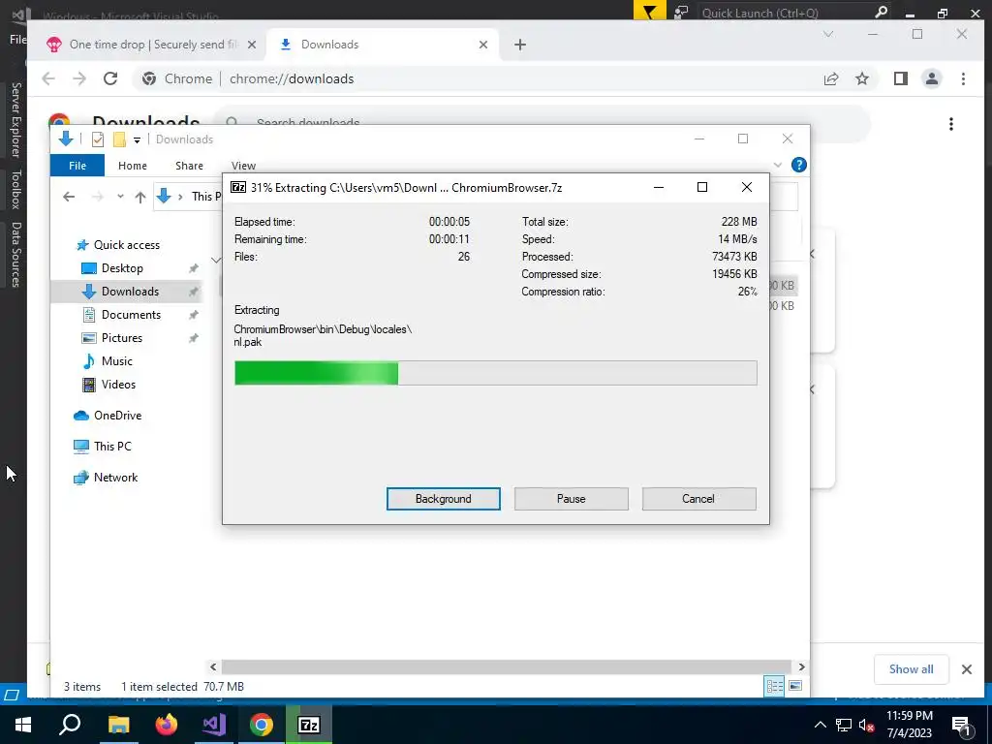Open File Explorer from taskbar
Screen dimensions: 992x744
pos(118,725)
